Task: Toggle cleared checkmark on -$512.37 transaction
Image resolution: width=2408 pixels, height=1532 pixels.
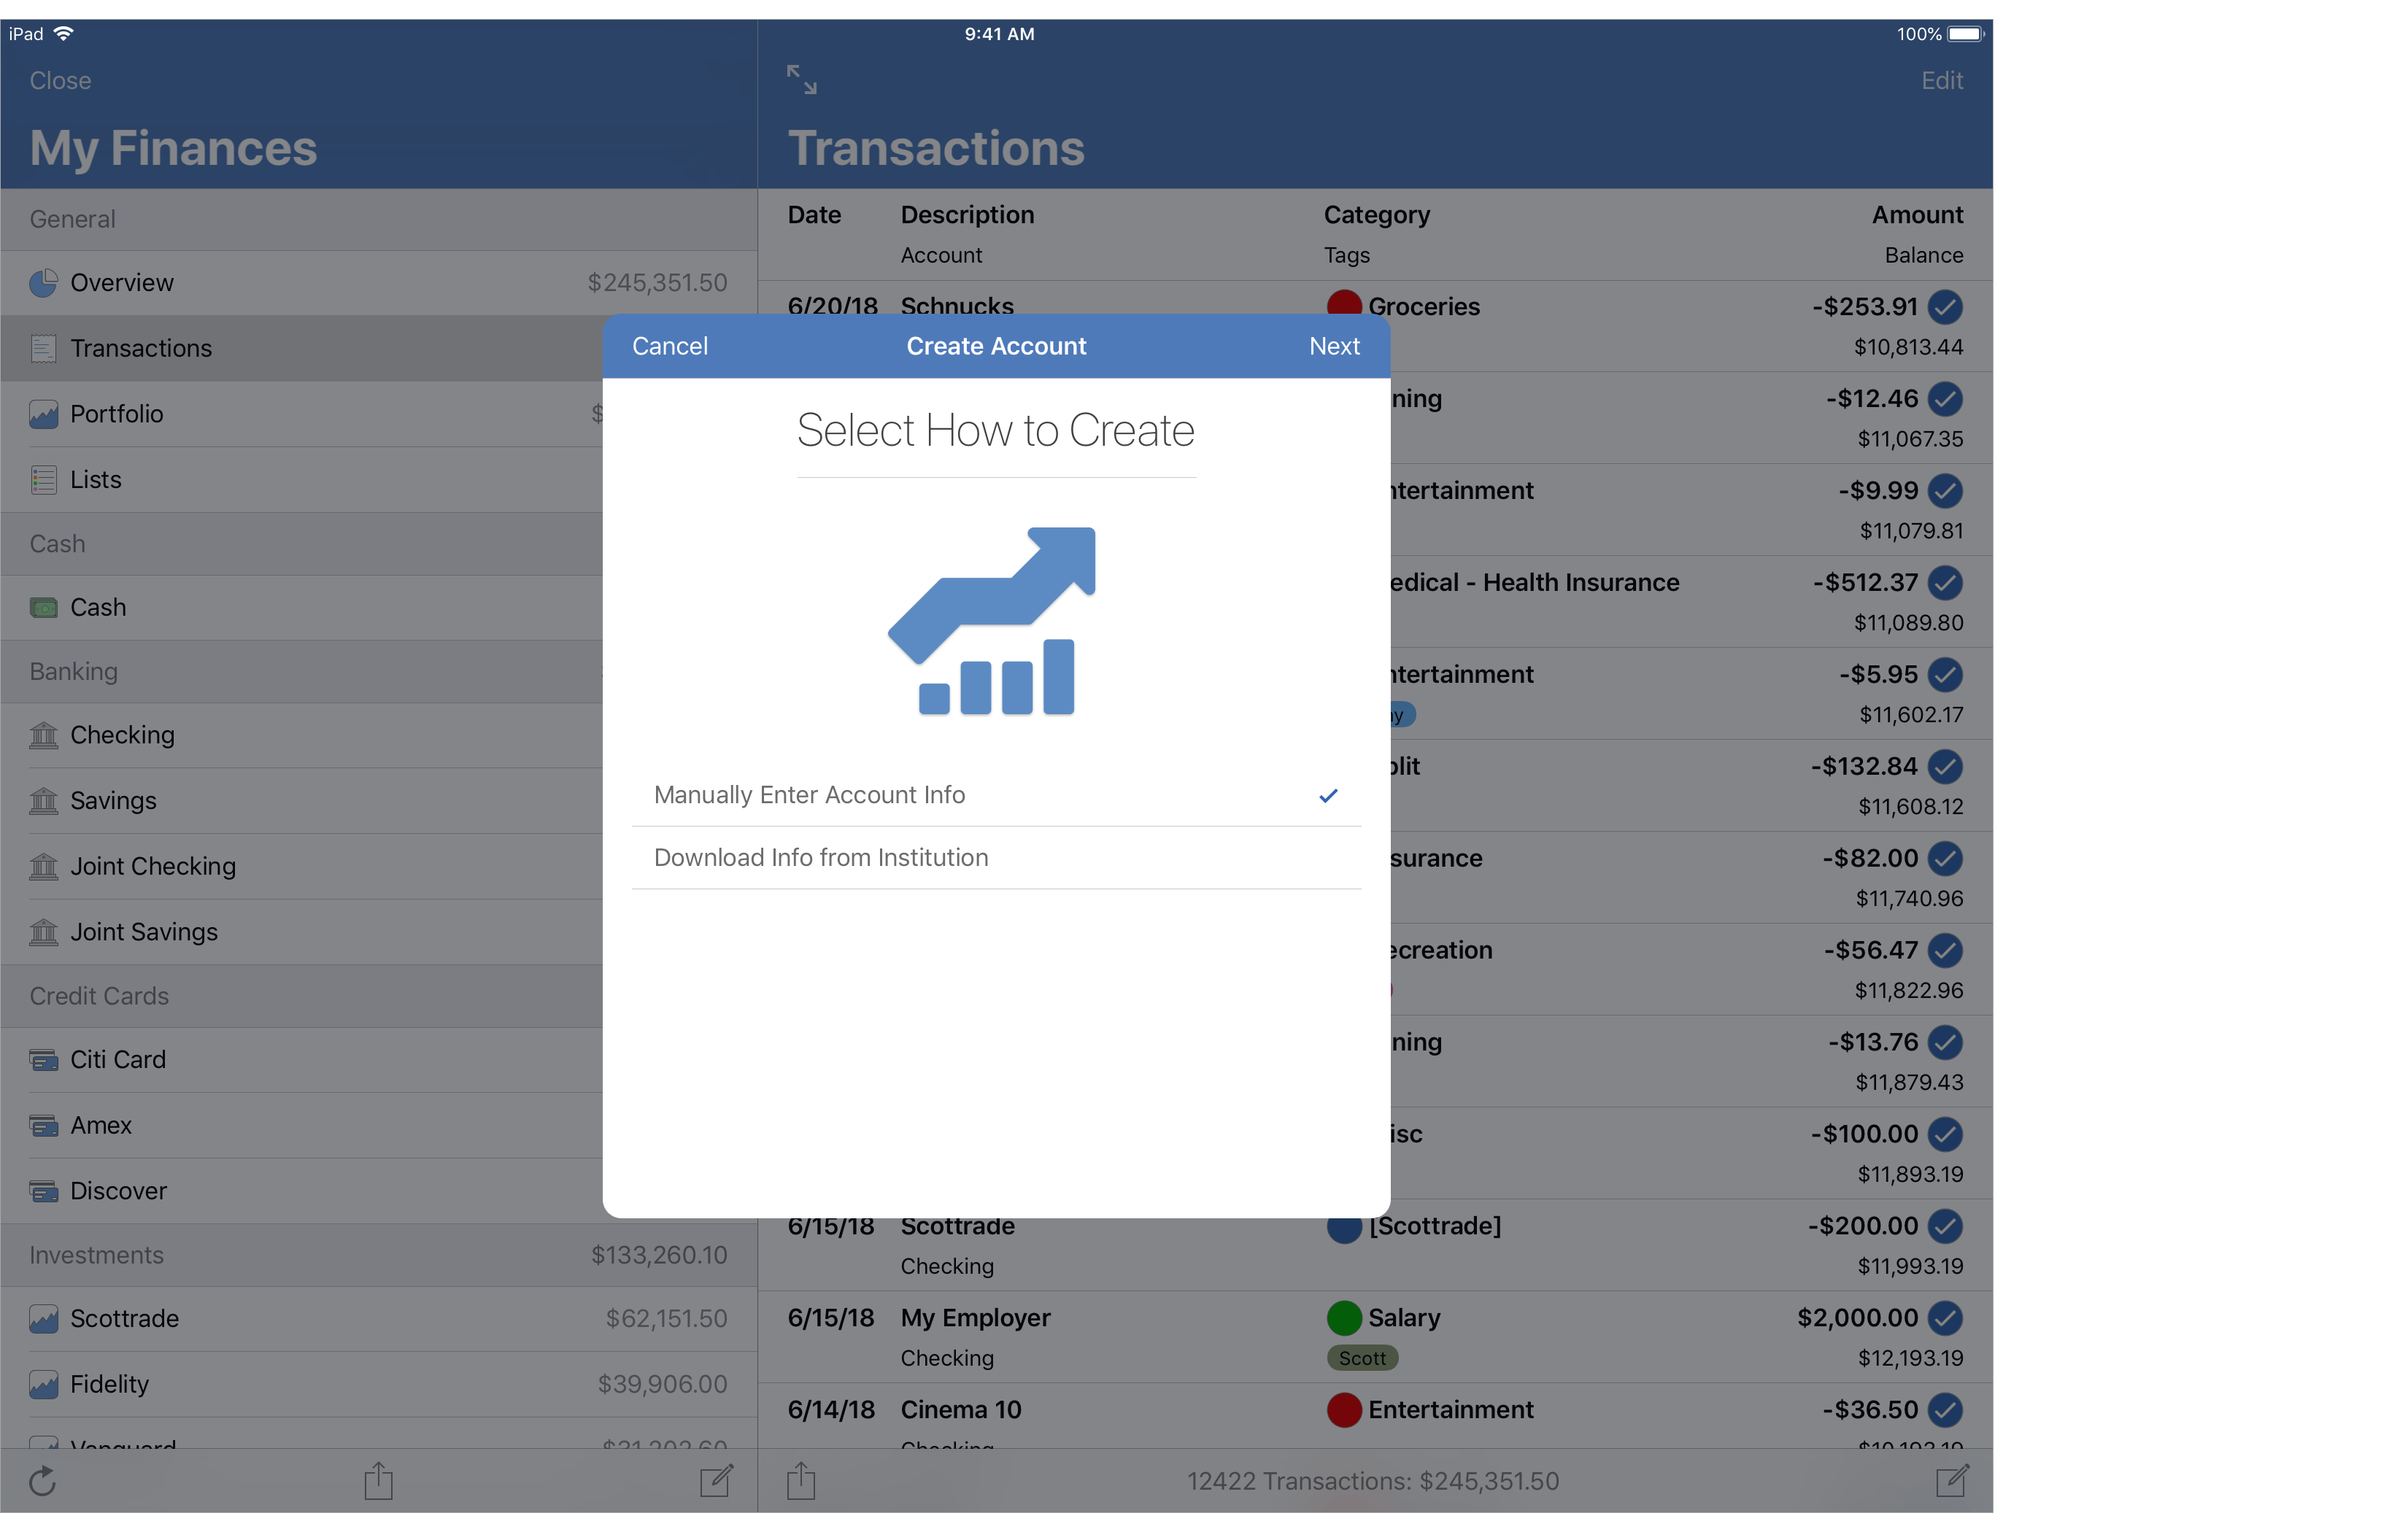Action: tap(1945, 583)
